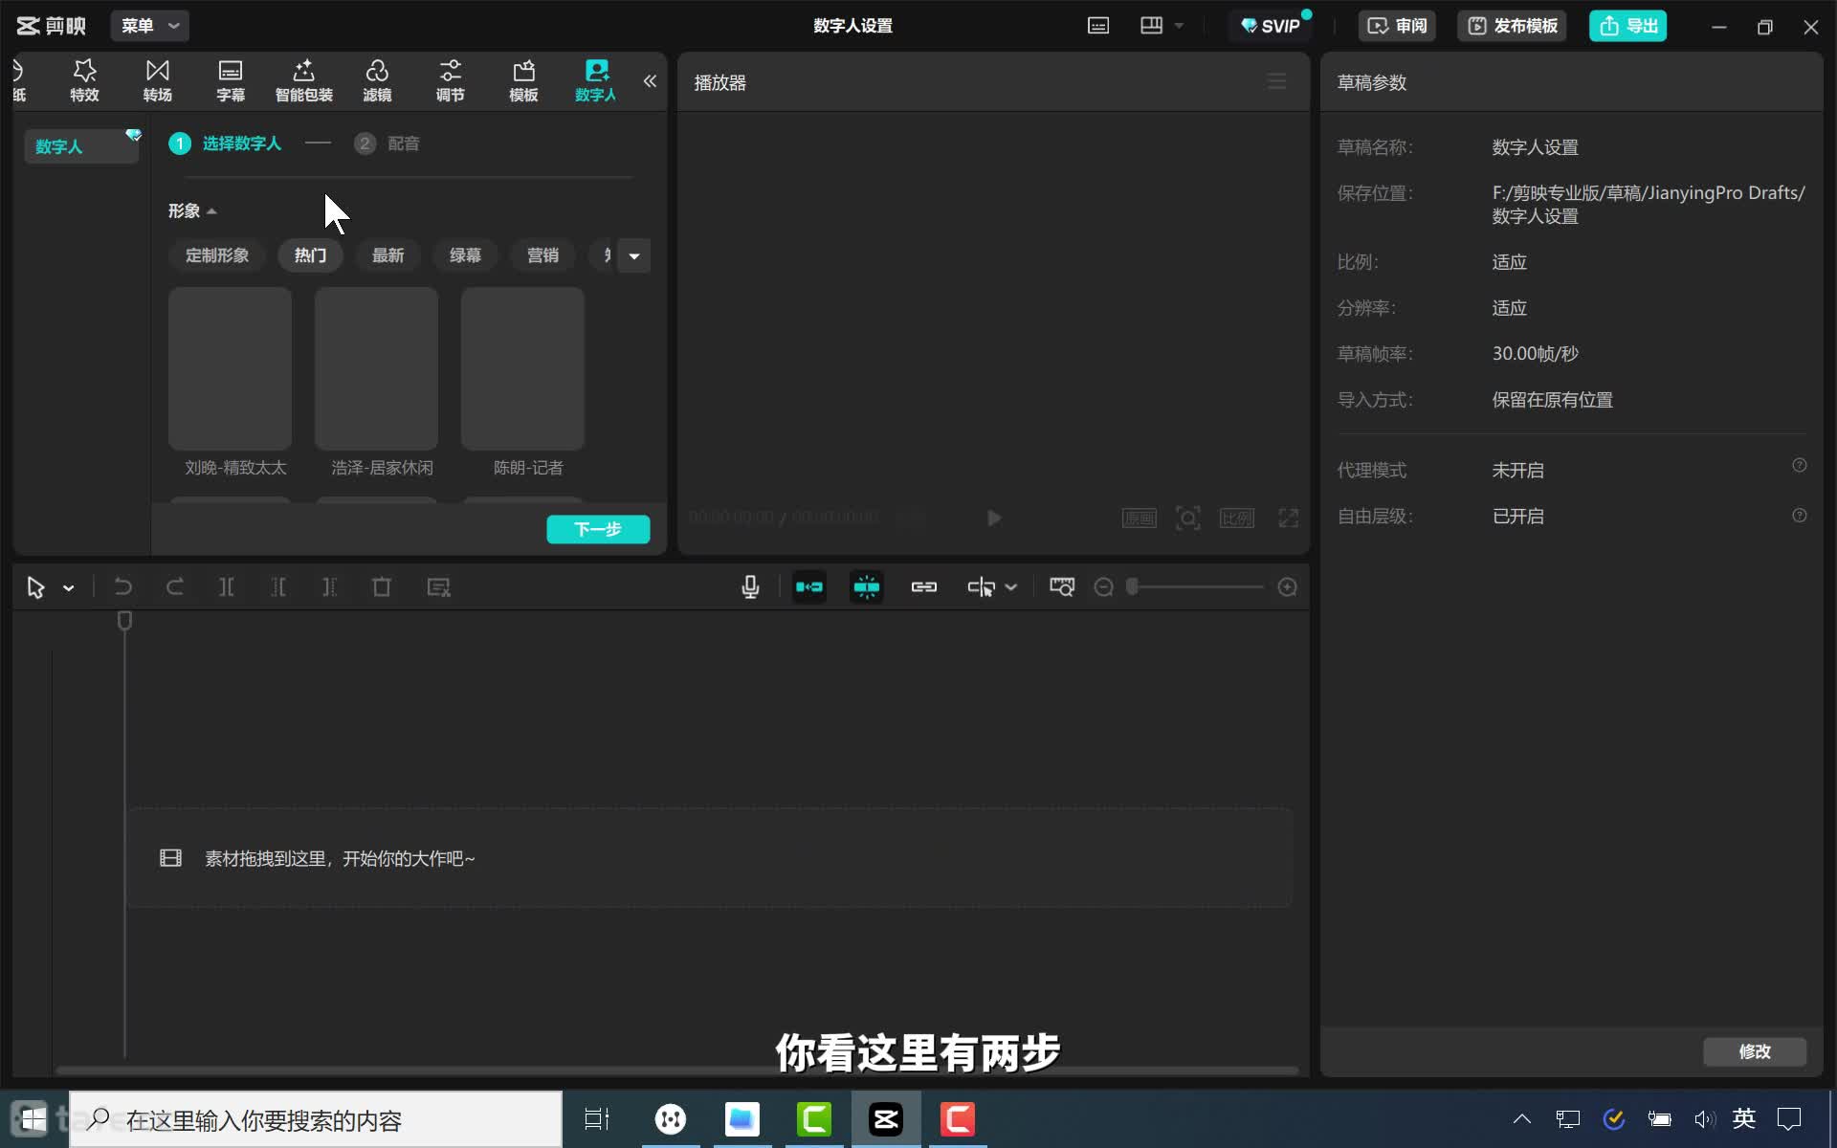
Task: Toggle the preview axis icon
Action: [x=981, y=587]
